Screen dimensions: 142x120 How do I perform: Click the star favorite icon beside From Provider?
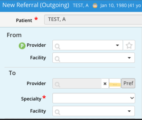pos(129,45)
